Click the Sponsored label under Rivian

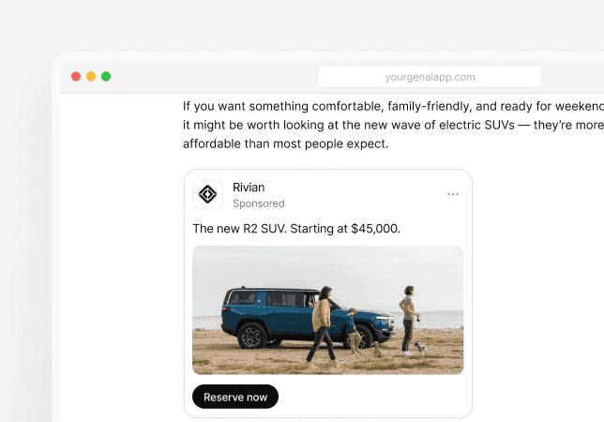[x=259, y=203]
